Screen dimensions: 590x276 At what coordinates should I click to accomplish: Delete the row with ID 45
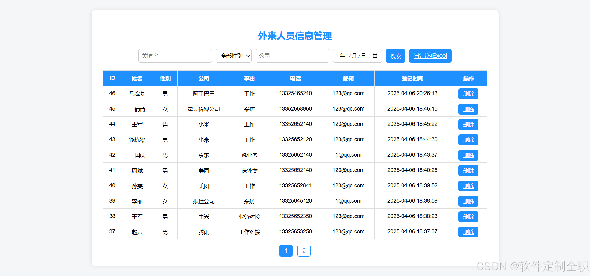pyautogui.click(x=468, y=109)
